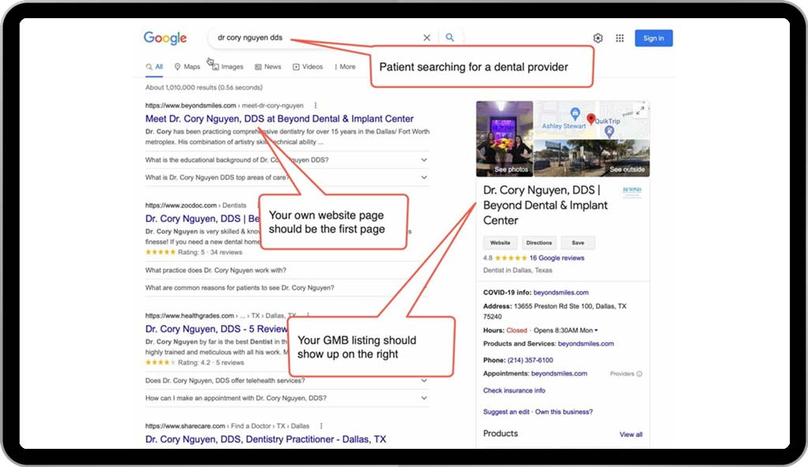Open three-dot menu next to beyondsmiles.com result
This screenshot has width=808, height=467.
click(x=316, y=105)
